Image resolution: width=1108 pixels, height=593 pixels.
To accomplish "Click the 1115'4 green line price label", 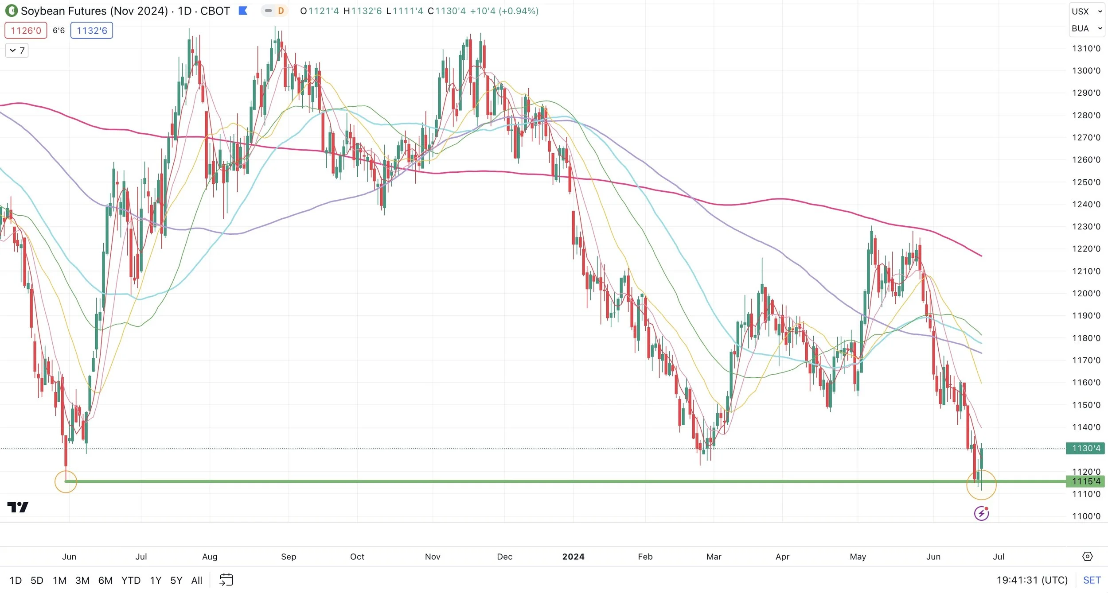I will click(1085, 481).
